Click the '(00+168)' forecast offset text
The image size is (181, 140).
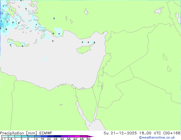[x=172, y=133]
